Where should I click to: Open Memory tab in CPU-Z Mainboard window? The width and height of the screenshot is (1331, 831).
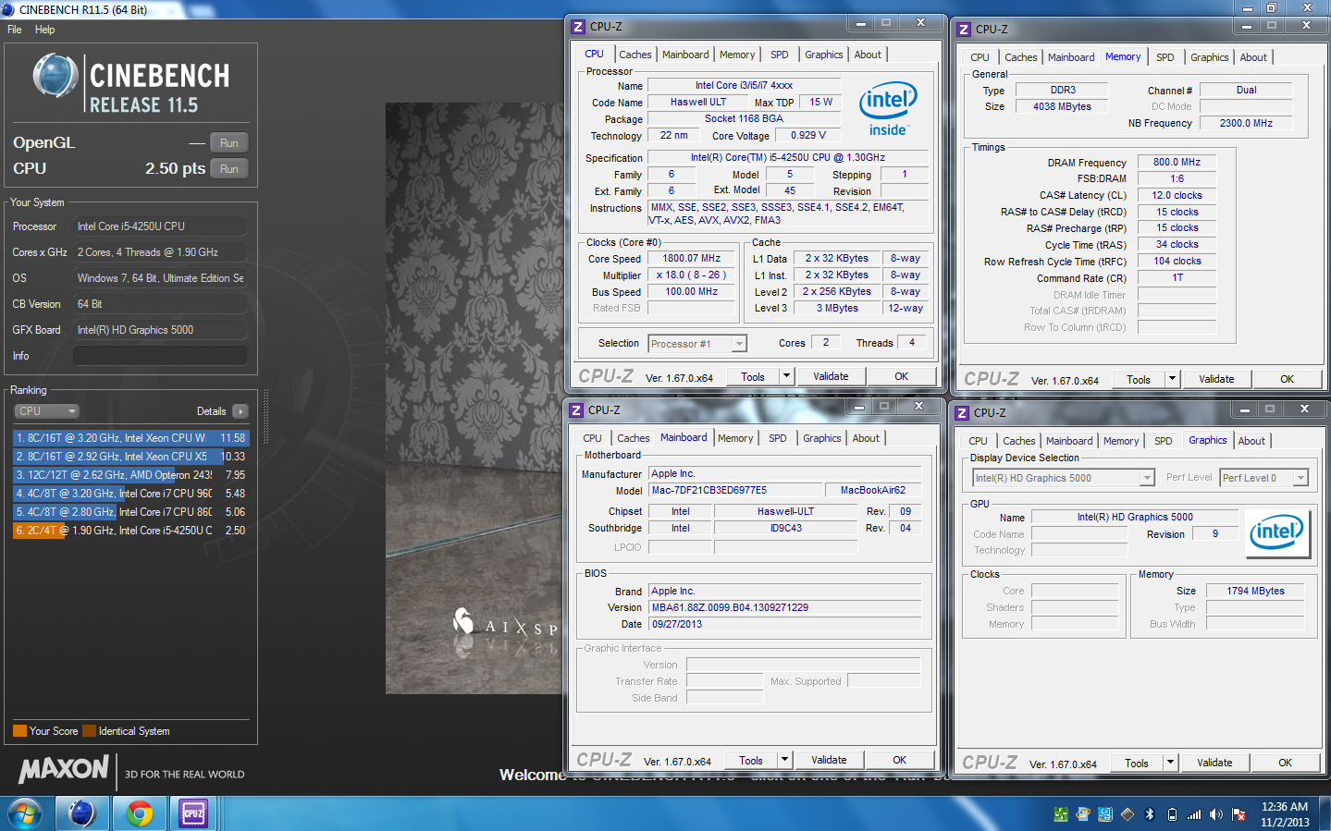[735, 438]
